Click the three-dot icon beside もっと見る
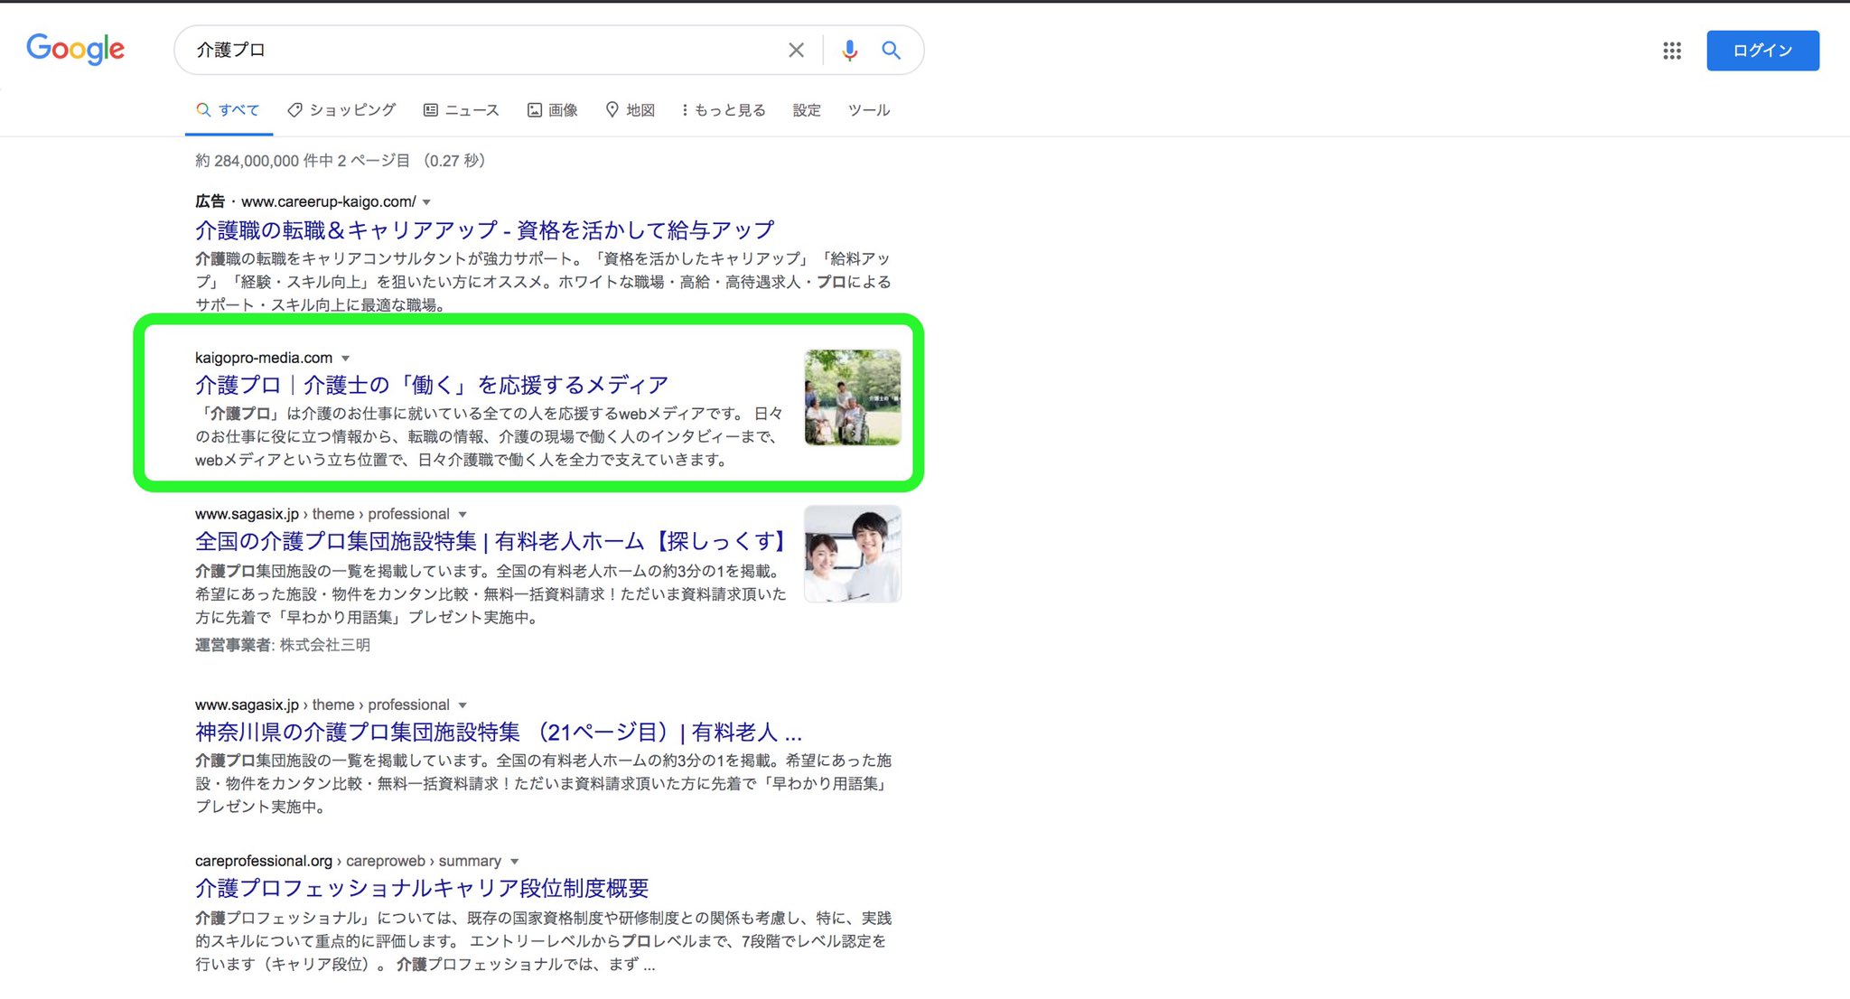Screen dimensions: 1850x999 (685, 110)
